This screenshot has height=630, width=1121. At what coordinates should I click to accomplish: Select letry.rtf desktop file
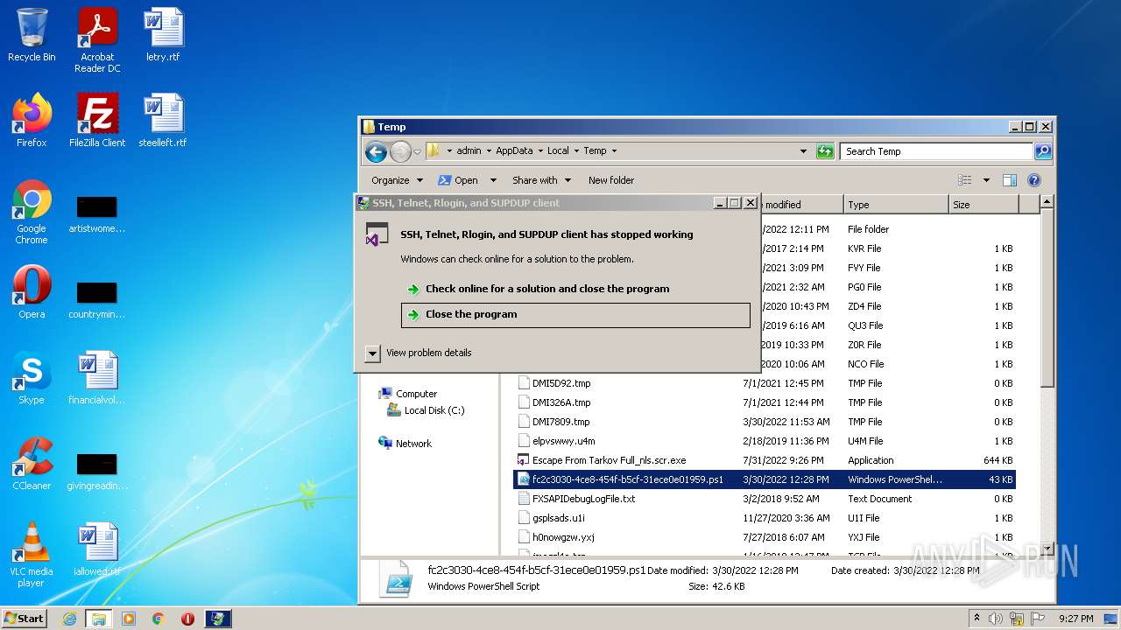163,35
